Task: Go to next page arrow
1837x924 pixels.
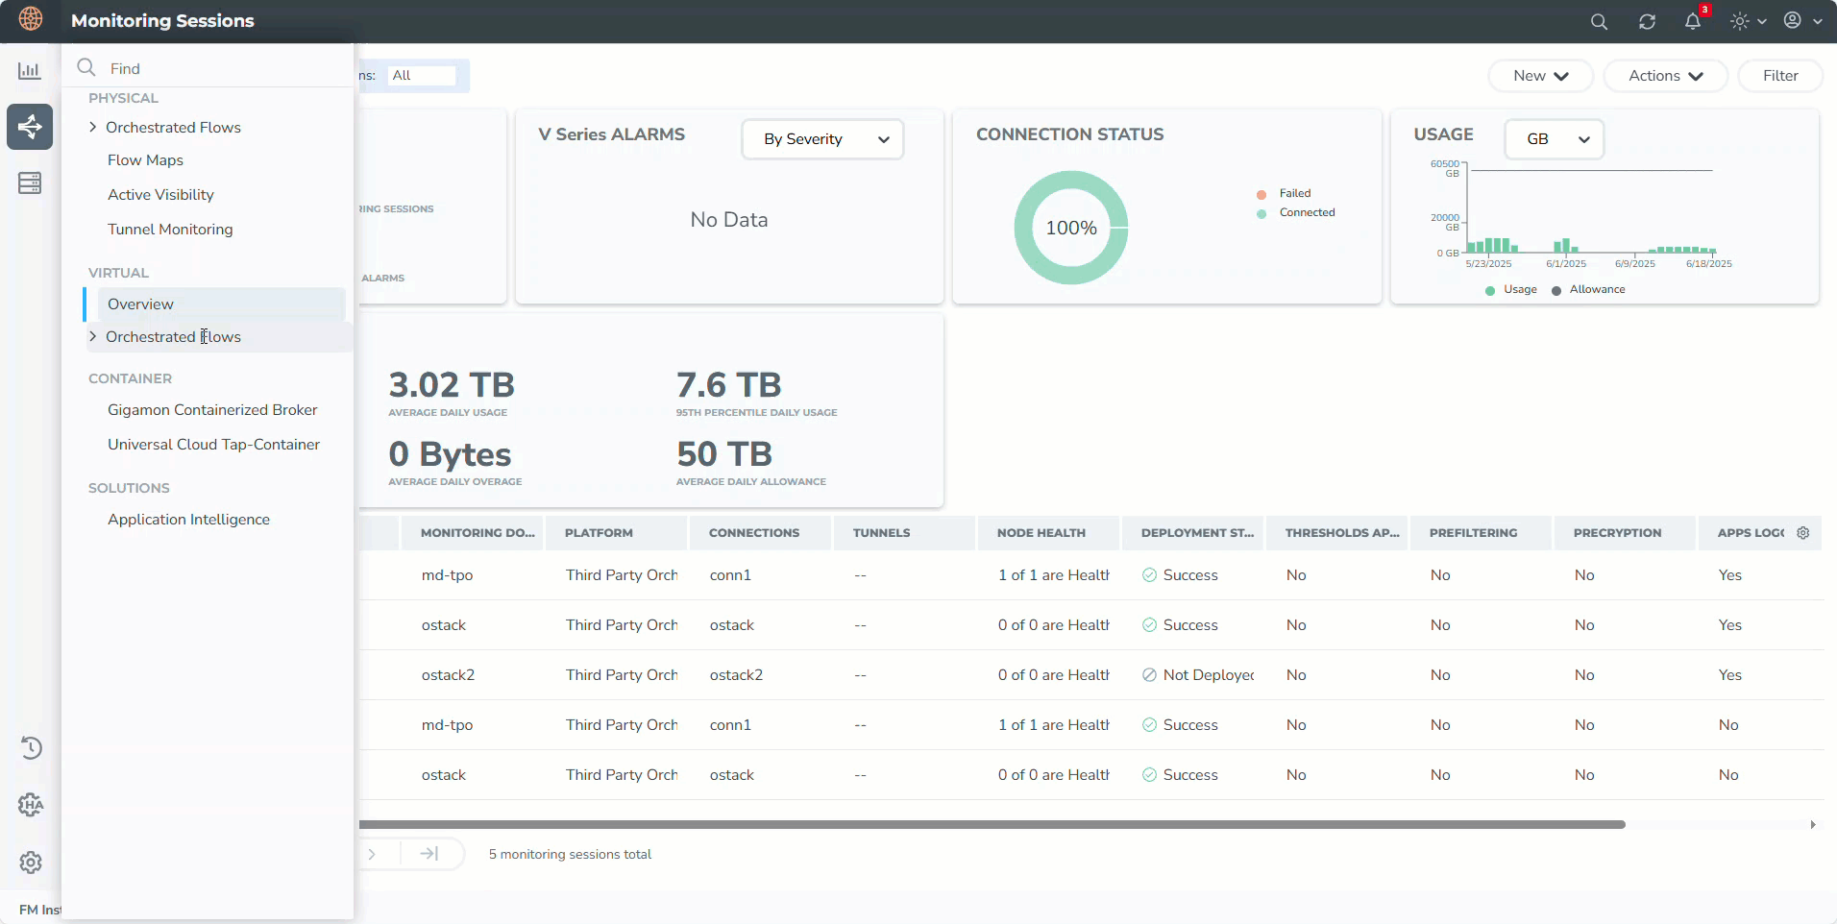Action: tap(372, 854)
